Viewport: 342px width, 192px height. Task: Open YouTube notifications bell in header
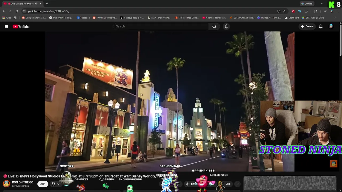point(321,26)
